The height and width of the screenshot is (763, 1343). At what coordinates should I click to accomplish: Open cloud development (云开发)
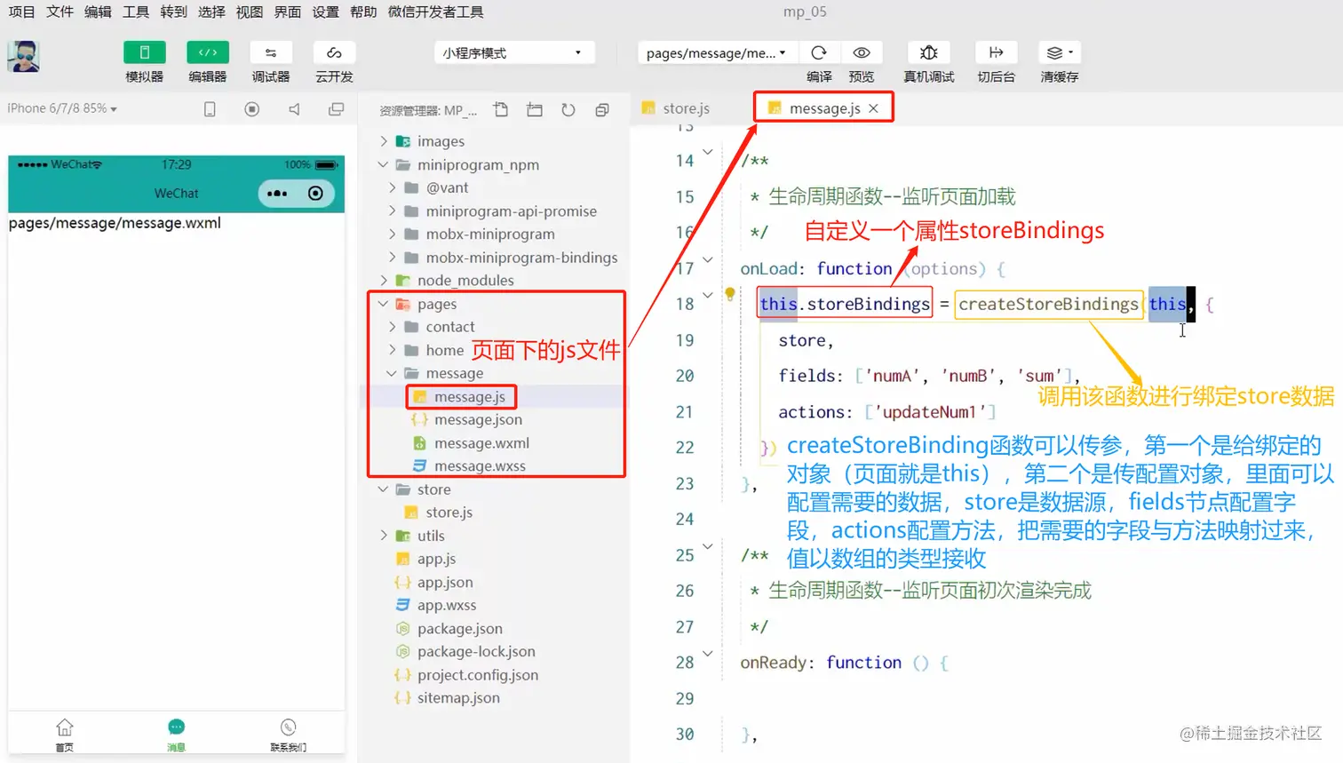click(x=334, y=52)
